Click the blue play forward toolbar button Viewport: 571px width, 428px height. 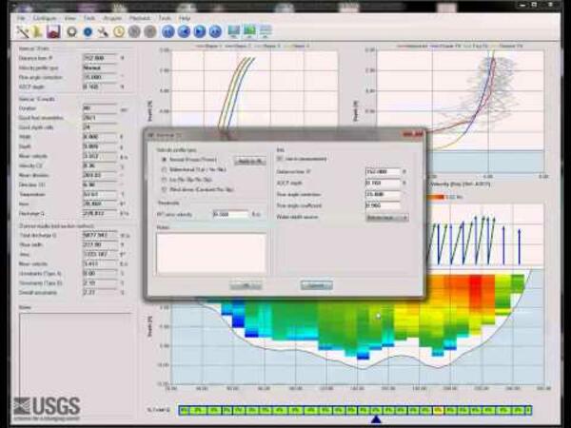coord(199,31)
